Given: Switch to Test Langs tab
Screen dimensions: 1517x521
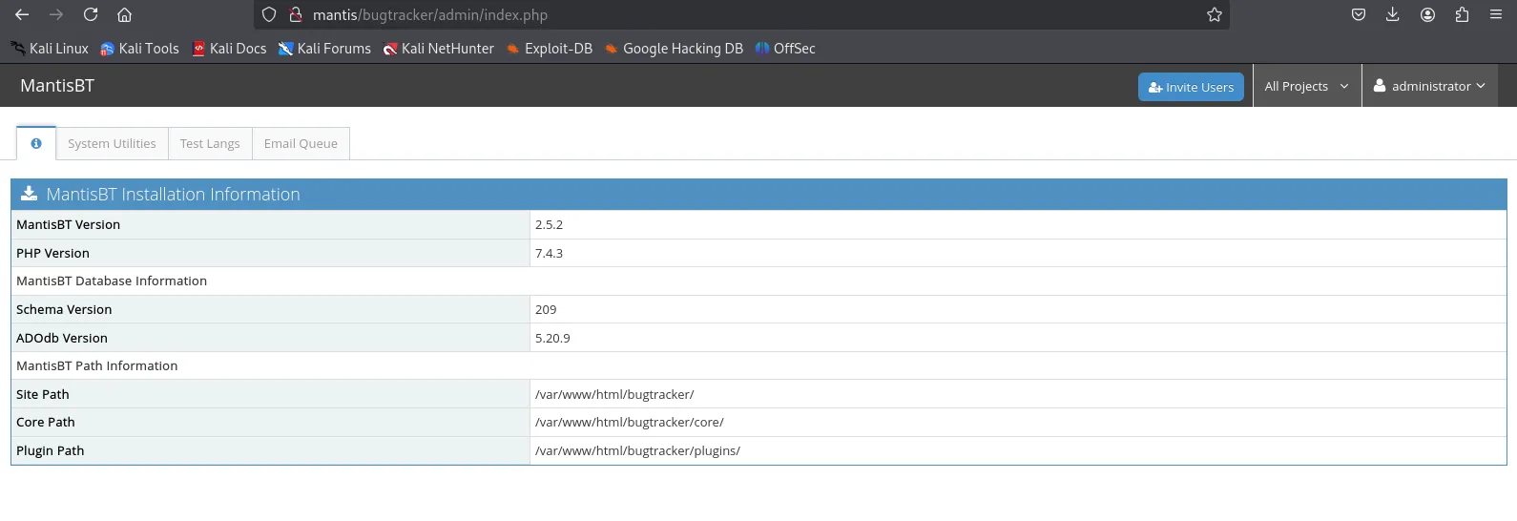Looking at the screenshot, I should pos(210,143).
